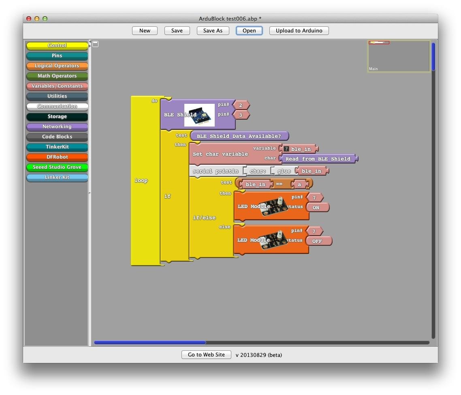
Task: Click the Main minimap thumbnail
Action: point(399,56)
